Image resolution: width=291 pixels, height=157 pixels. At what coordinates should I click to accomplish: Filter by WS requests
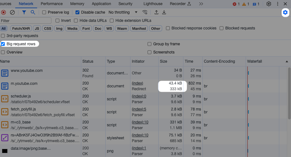pos(109,28)
